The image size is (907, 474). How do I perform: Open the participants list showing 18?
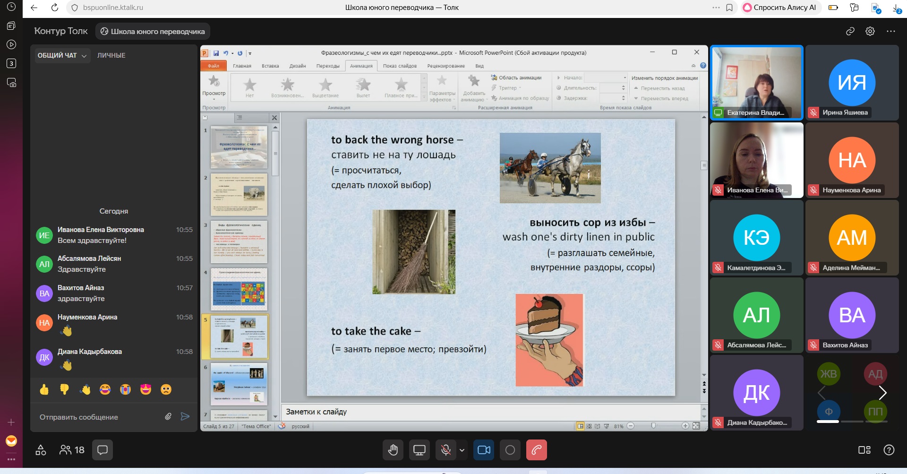(72, 450)
